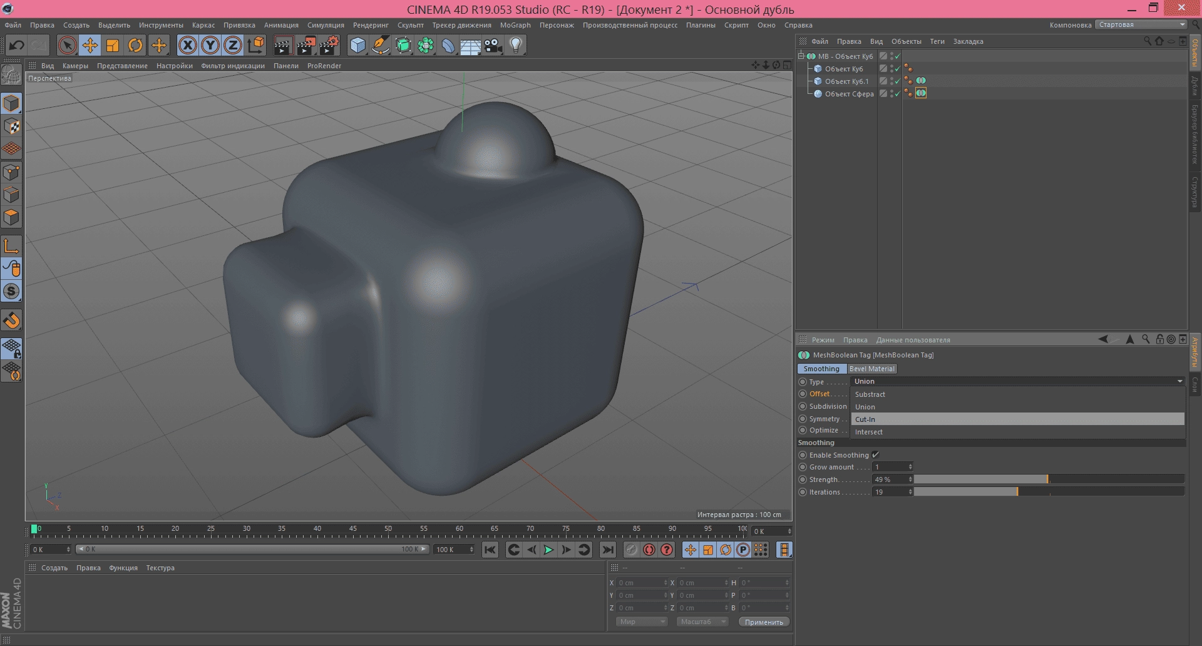Select MeshBoolean tag on Объект Сфера
Viewport: 1202px width, 646px height.
tap(921, 93)
